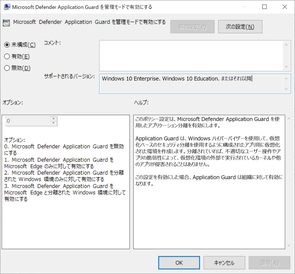The width and height of the screenshot is (295, 274).
Task: Click option text '2. ... 分離された Windows 環境のみに対して有効にする'
Action: pyautogui.click(x=64, y=176)
